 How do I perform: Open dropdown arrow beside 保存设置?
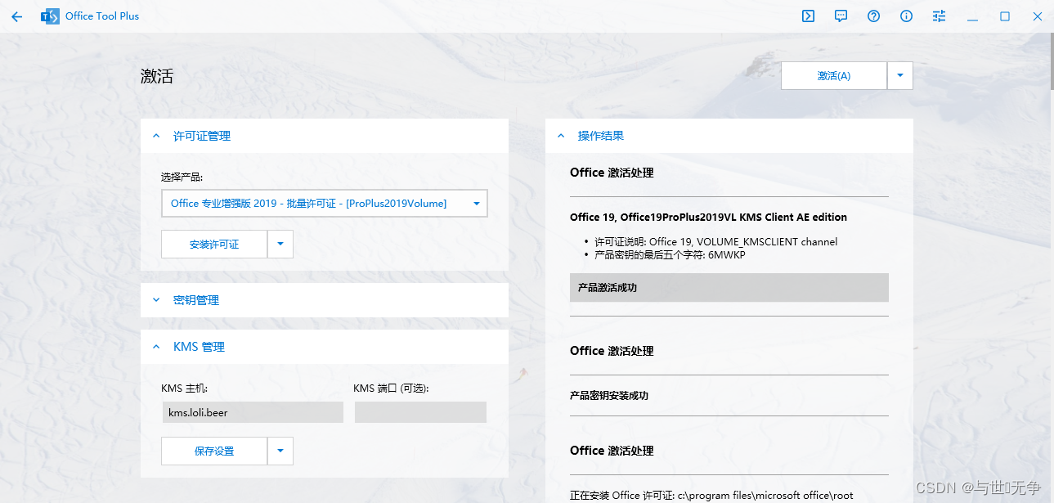(x=280, y=451)
